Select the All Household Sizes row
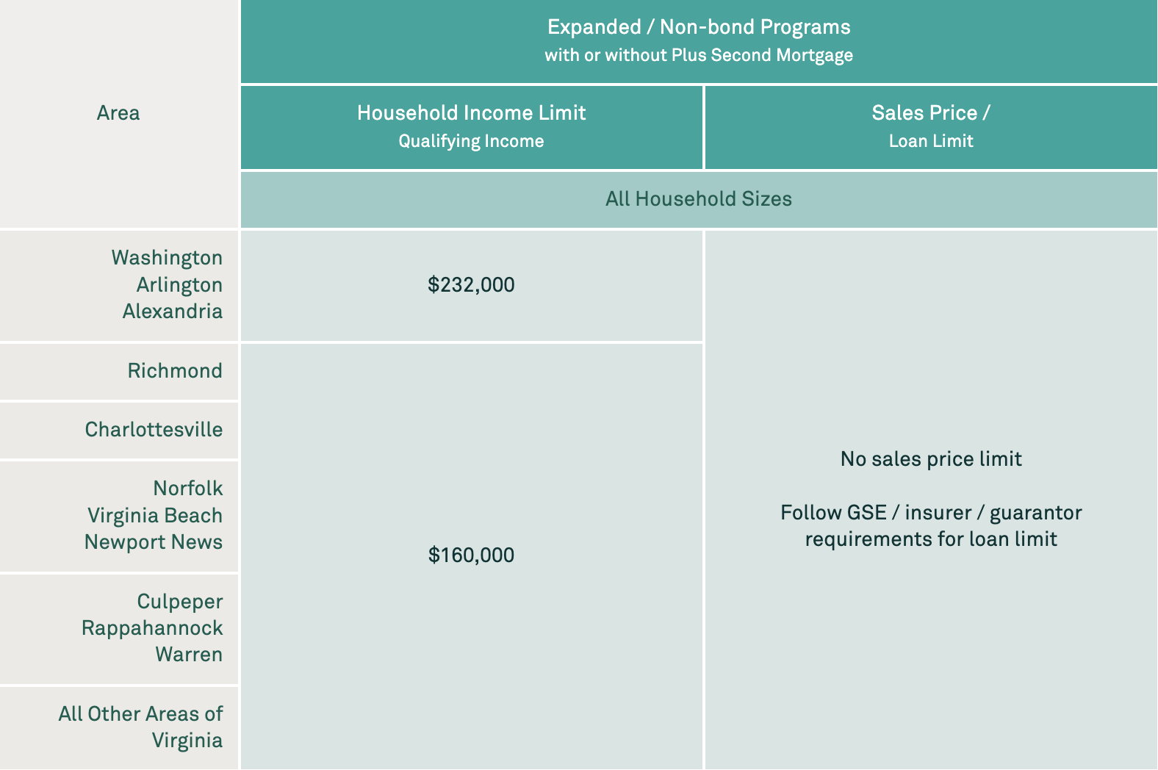Viewport: 1158px width, 770px height. click(699, 199)
